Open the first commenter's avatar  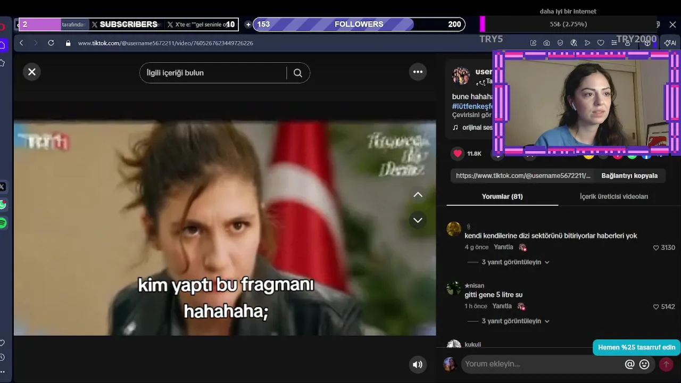(454, 229)
